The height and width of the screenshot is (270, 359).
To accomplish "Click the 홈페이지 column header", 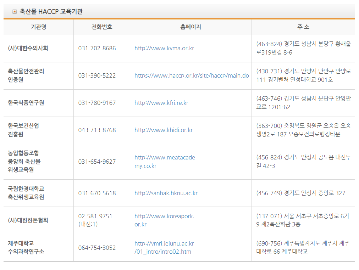I will [x=190, y=27].
